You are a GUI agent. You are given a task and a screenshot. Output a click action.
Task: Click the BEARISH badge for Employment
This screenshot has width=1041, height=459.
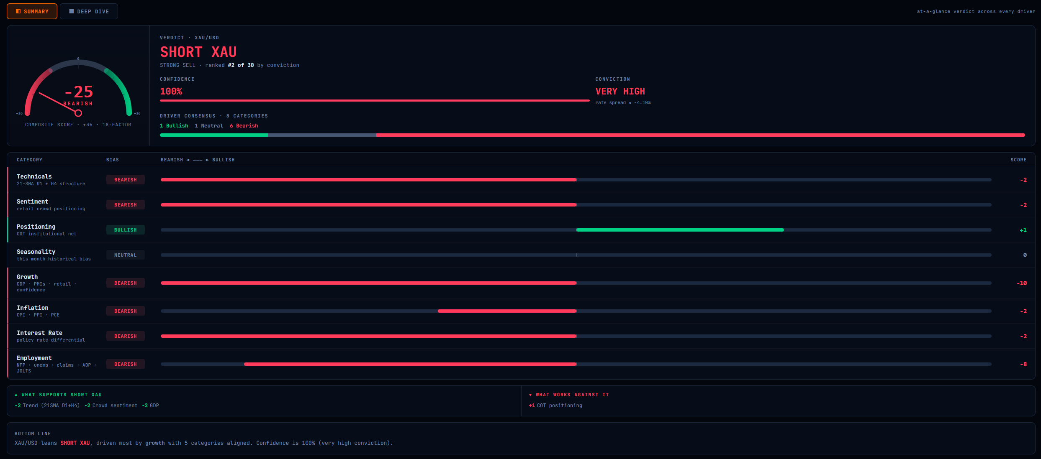[x=126, y=364]
